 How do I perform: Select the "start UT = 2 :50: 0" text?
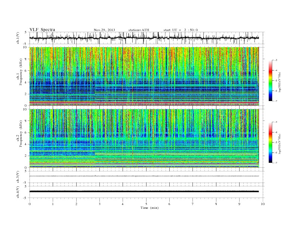coord(181,30)
